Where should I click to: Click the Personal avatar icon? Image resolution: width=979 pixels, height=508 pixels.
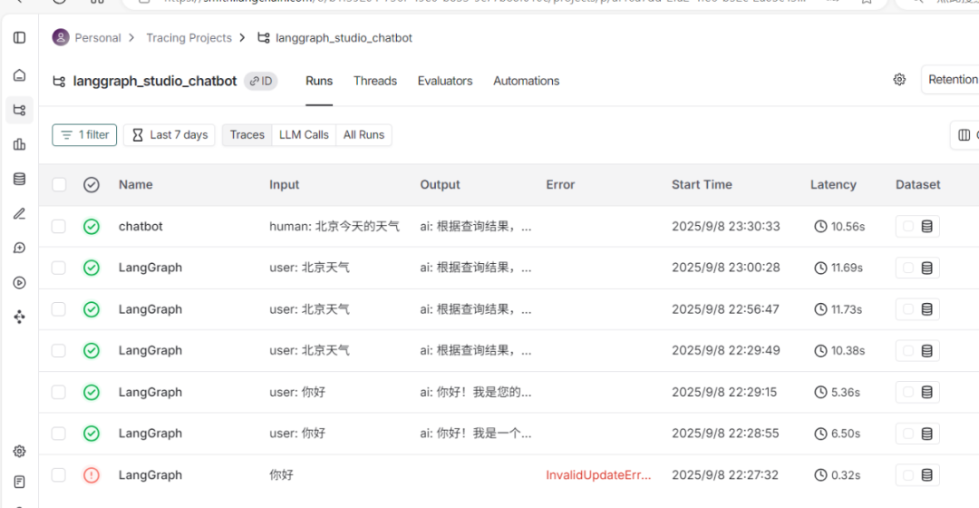coord(61,37)
